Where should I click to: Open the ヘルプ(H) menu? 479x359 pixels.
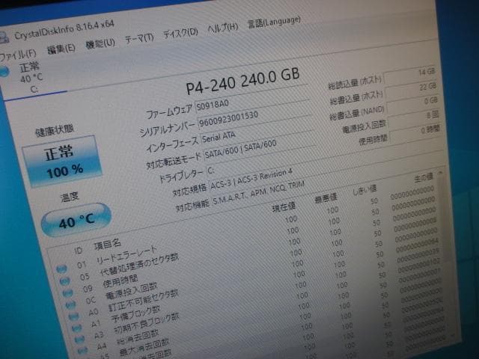click(222, 27)
